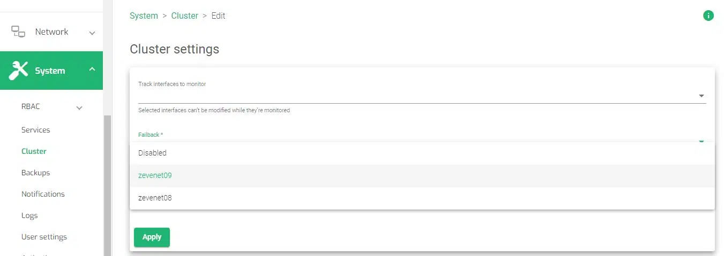
Task: Open Cluster in the sidebar
Action: (34, 151)
